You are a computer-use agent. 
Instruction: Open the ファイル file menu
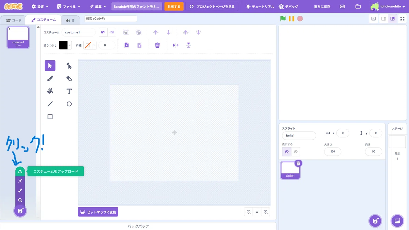[x=69, y=6]
